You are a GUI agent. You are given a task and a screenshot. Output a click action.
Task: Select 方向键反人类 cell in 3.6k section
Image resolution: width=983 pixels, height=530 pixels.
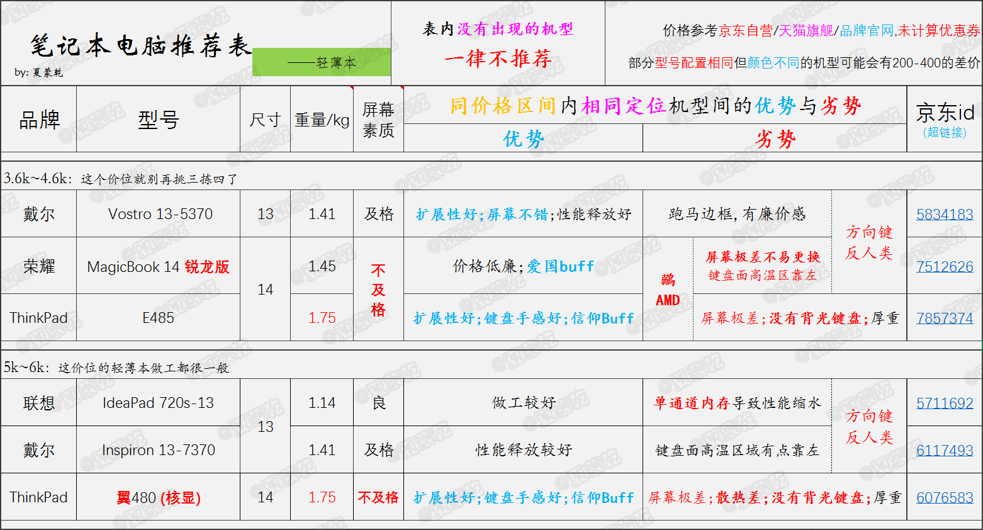click(869, 242)
